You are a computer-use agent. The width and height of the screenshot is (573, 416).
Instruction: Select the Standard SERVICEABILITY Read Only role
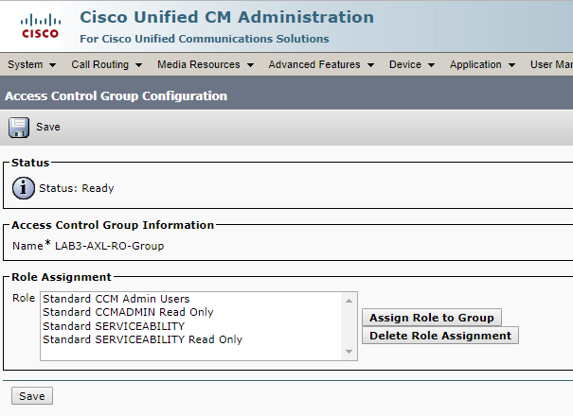(142, 339)
